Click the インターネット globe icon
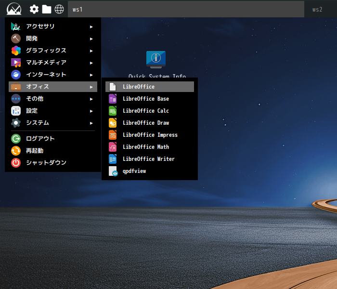The image size is (337, 289). [16, 75]
